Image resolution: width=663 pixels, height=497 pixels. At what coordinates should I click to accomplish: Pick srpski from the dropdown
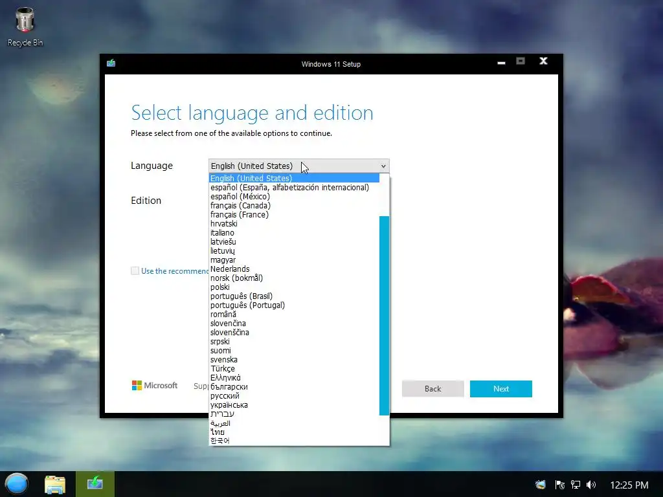tap(295, 342)
